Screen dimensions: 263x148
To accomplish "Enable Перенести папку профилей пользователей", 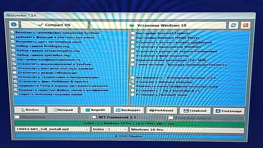I will [133, 86].
